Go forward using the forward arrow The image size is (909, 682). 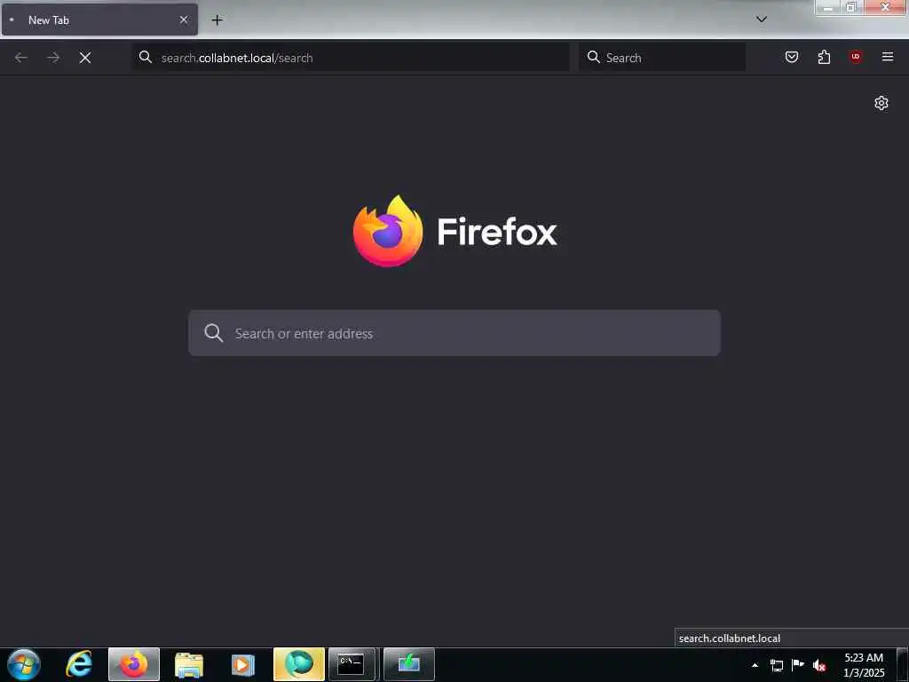(x=53, y=58)
